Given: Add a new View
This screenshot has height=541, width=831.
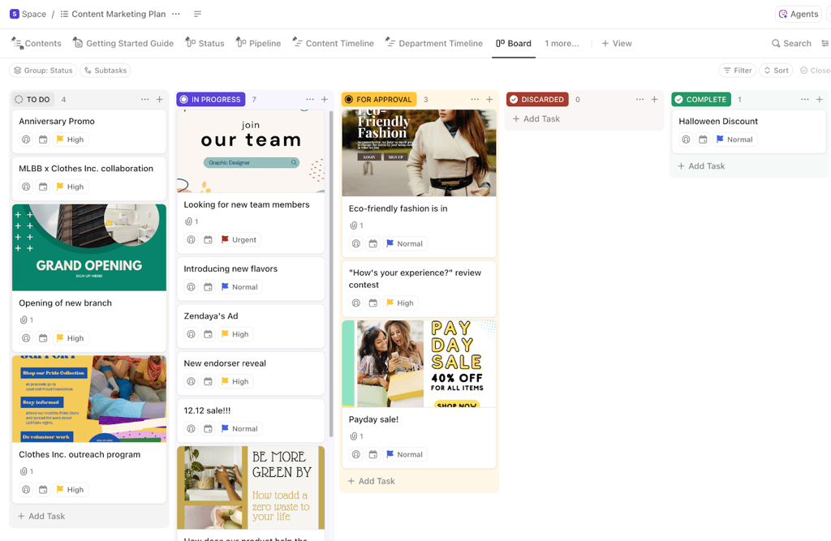Looking at the screenshot, I should (617, 44).
